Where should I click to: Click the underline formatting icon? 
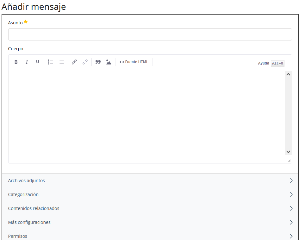(38, 62)
